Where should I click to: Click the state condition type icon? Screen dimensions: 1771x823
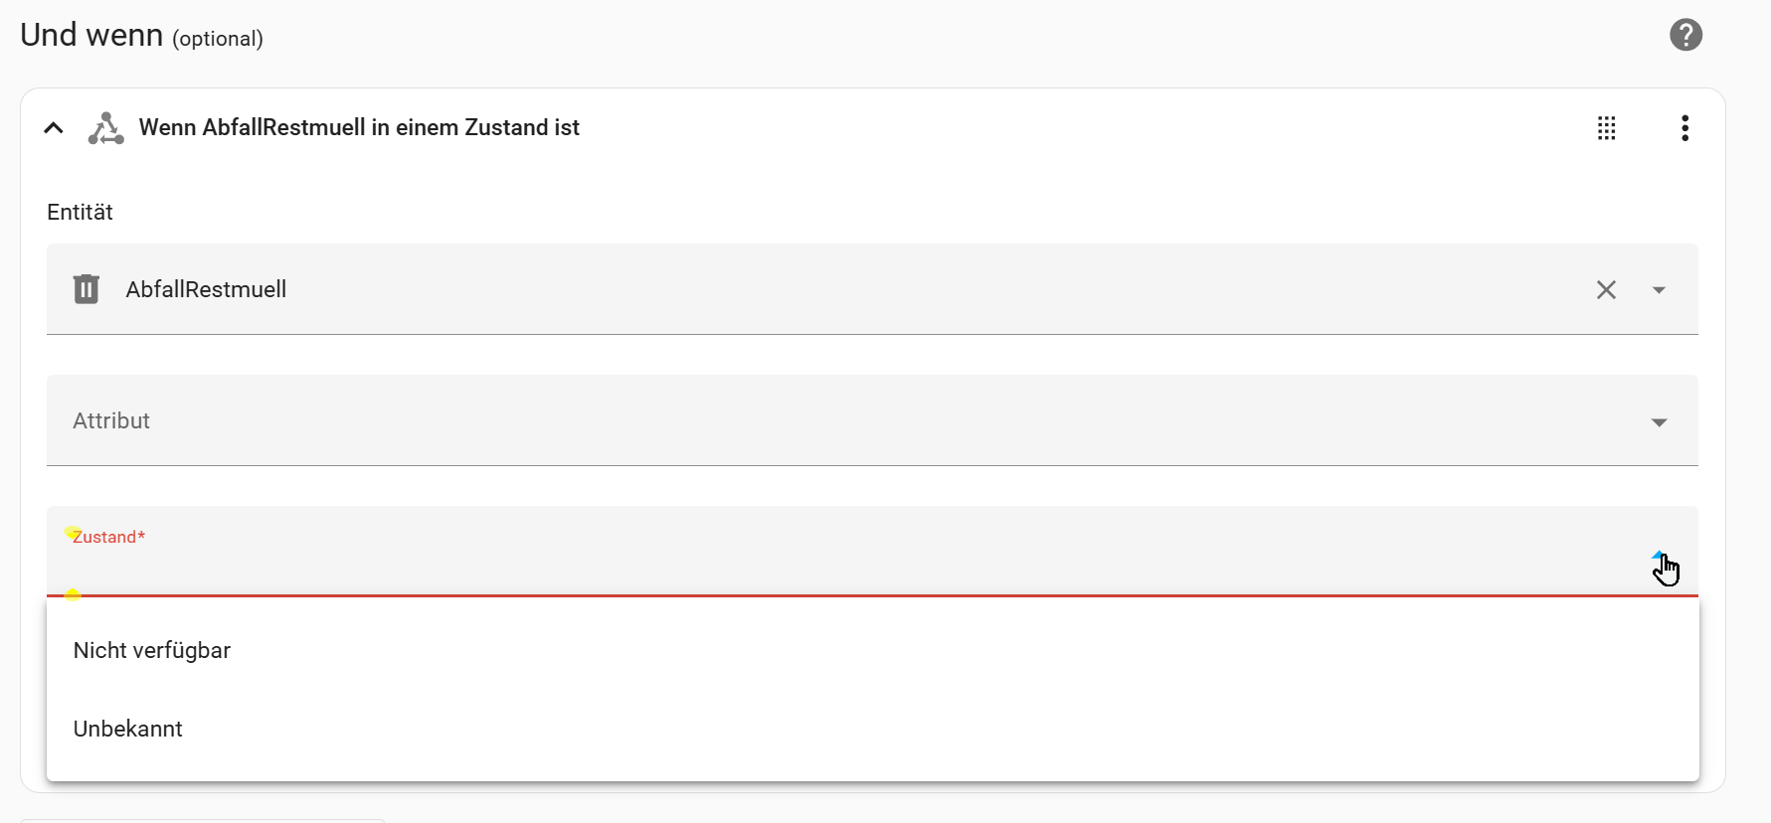click(105, 128)
